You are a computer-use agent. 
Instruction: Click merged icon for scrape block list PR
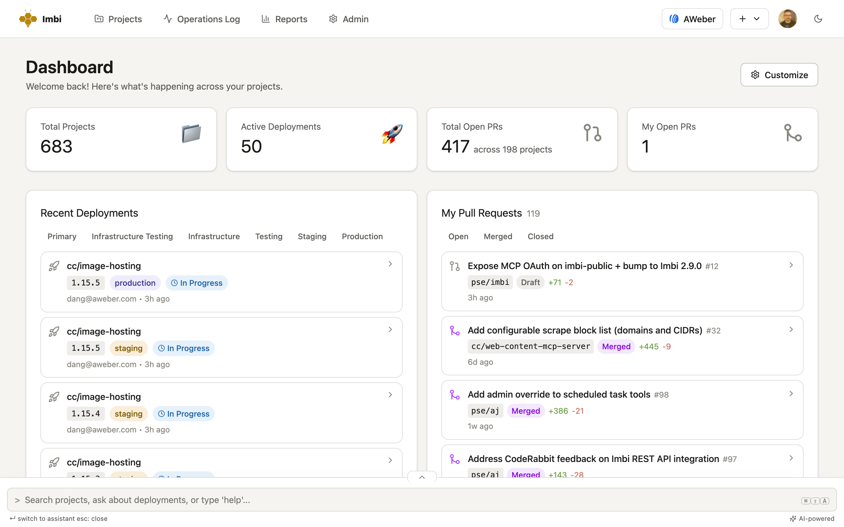(455, 331)
